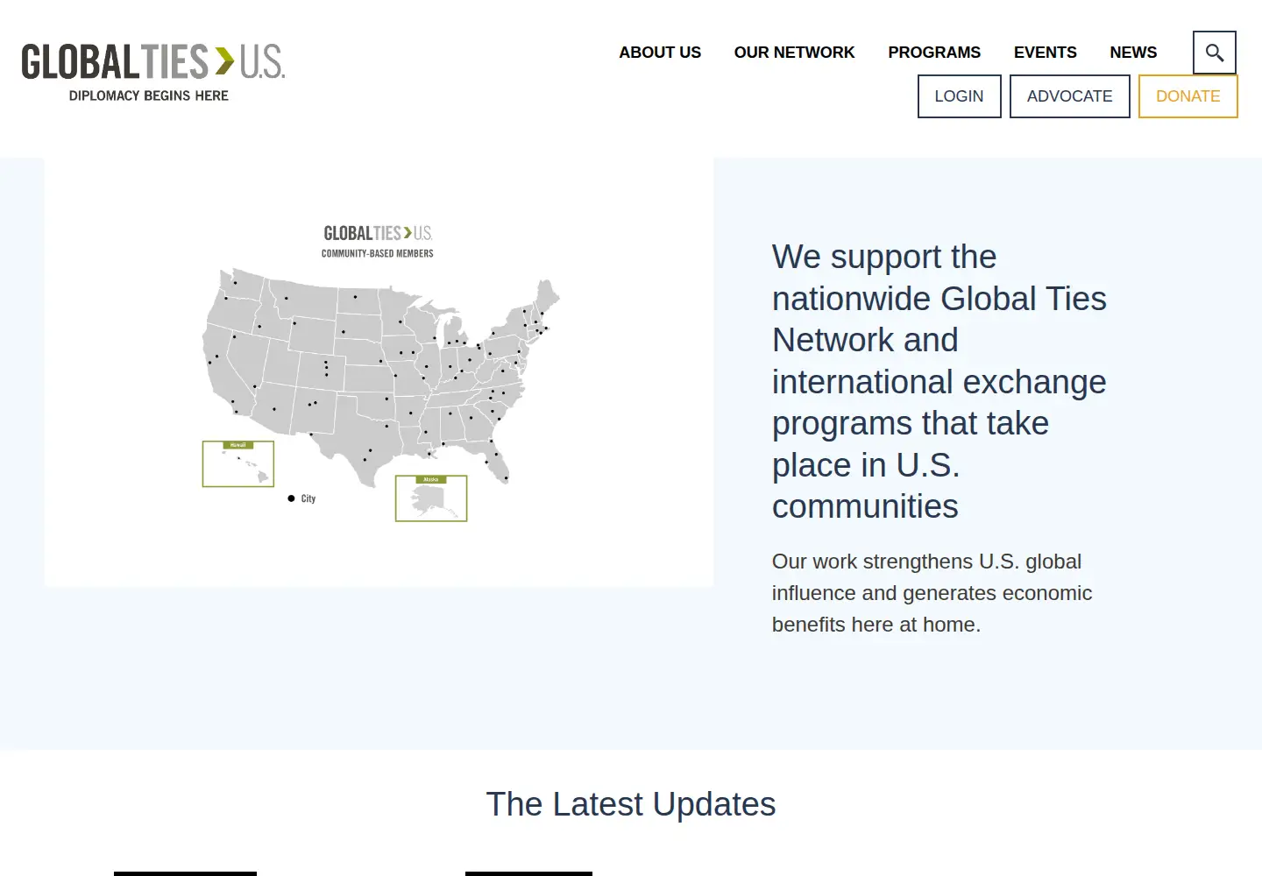Screen dimensions: 1262x876
Task: Click the Alaska inset on the map
Action: (431, 498)
